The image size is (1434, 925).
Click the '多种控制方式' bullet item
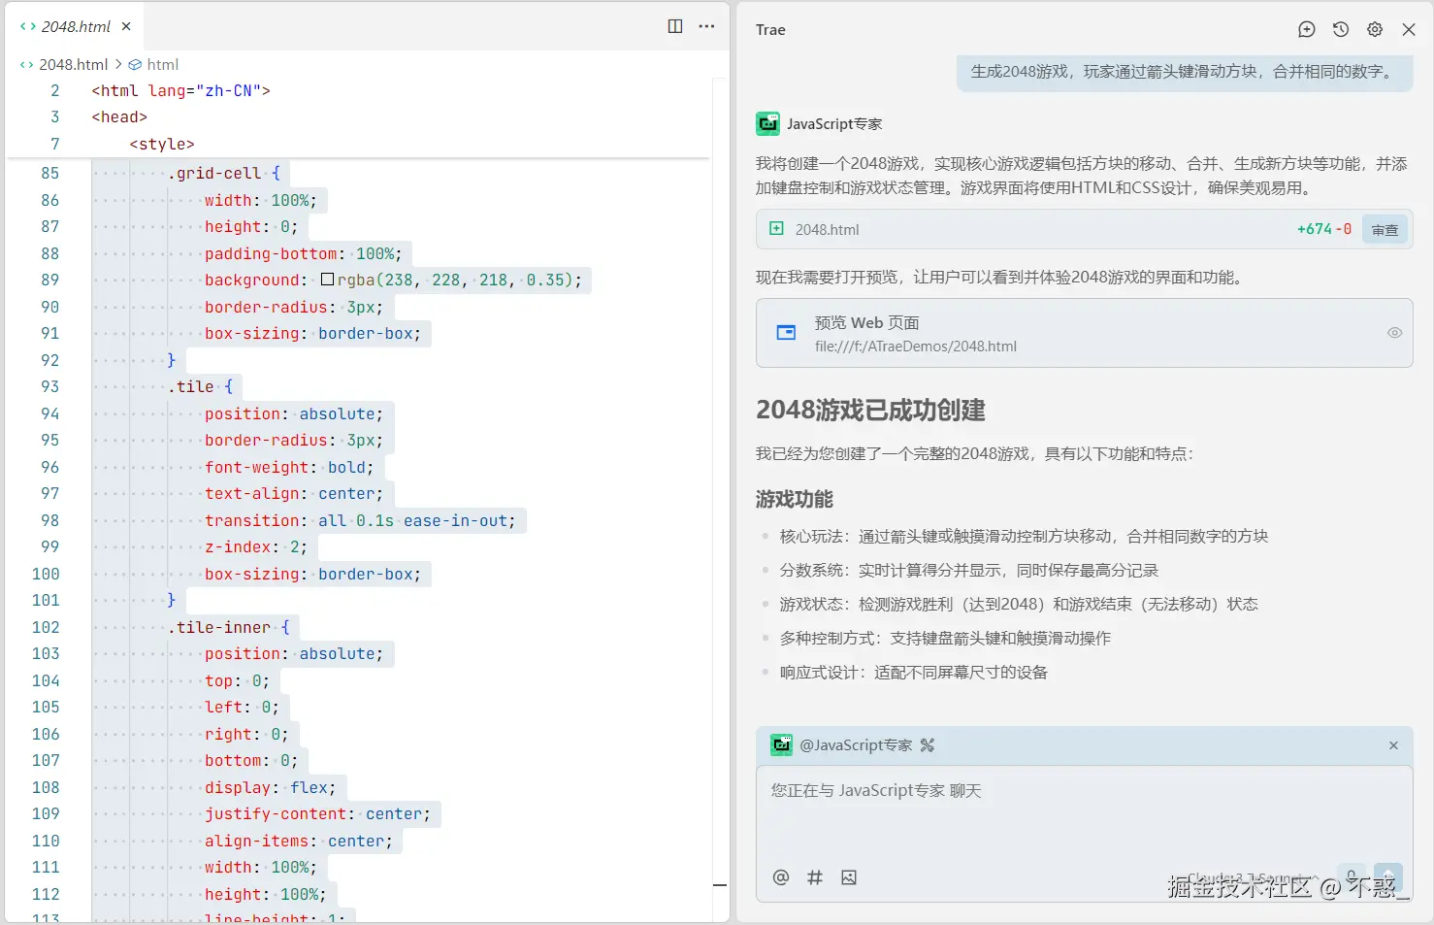945,638
